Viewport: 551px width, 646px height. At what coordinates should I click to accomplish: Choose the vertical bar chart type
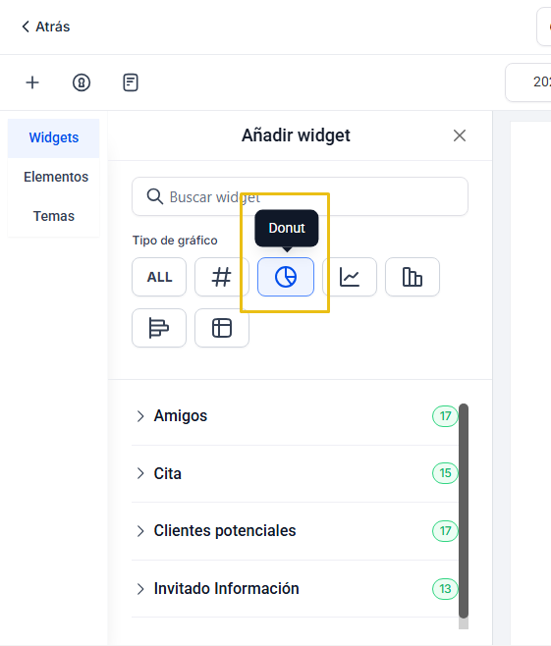(413, 277)
